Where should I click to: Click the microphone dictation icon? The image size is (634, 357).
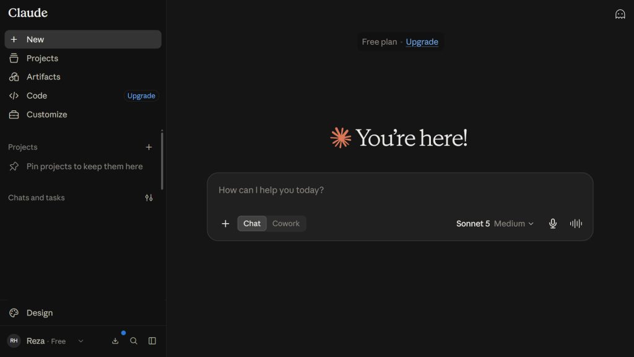(553, 223)
